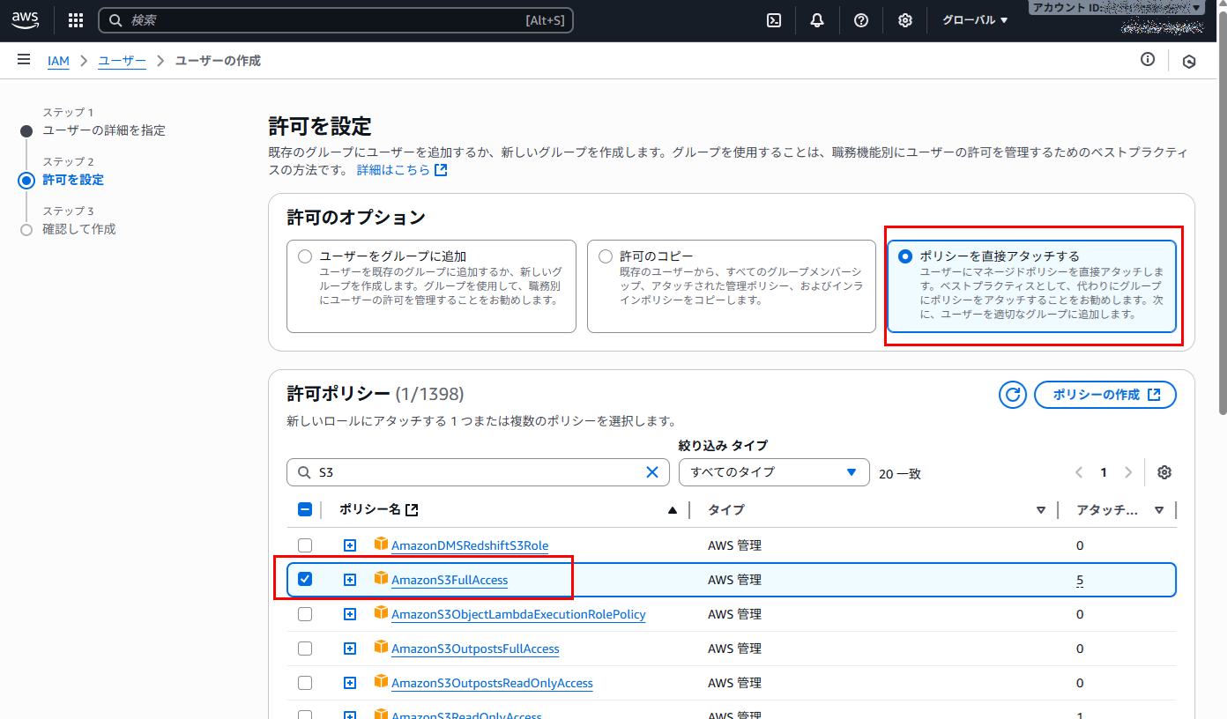
Task: Go to ユーザー in the breadcrumb
Action: [x=122, y=61]
